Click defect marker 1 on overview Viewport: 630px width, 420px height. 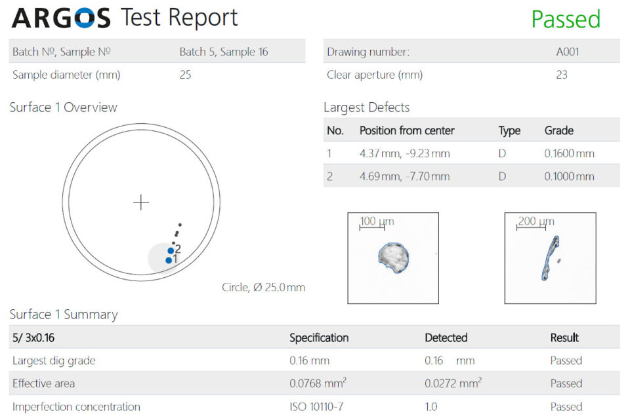169,260
